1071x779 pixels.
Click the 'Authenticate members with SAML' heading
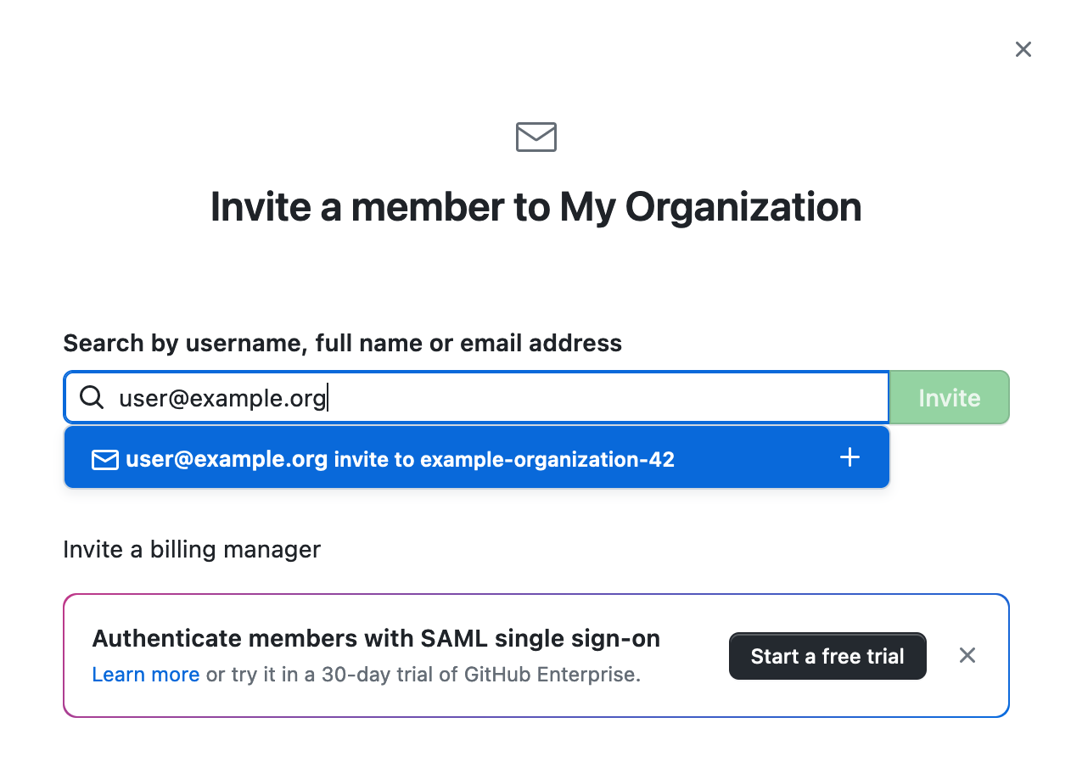376,638
